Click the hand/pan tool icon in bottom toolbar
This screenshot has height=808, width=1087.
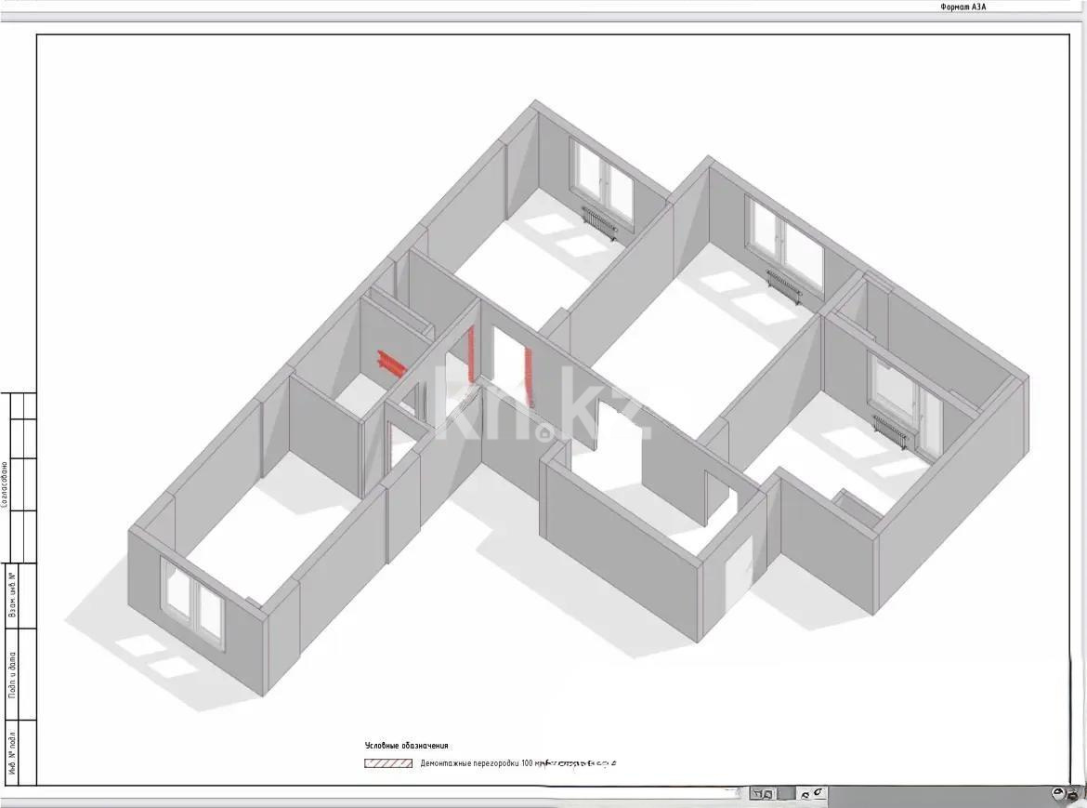756,792
